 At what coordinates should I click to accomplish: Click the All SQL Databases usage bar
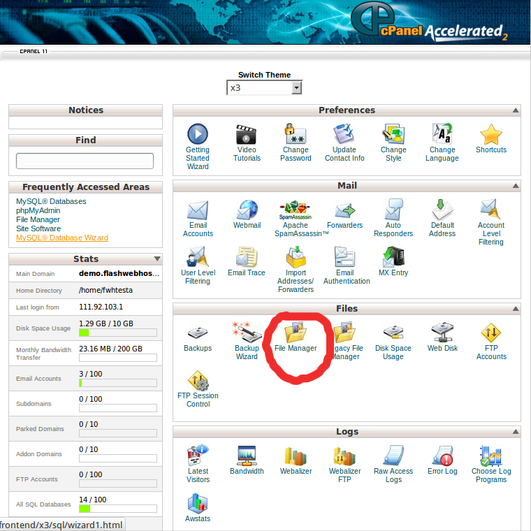118,509
